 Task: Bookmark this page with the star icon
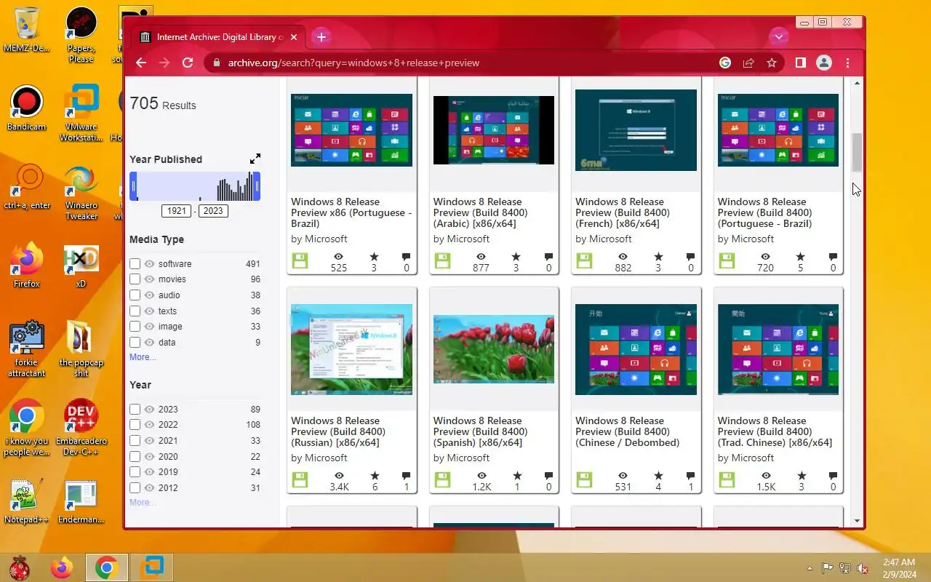772,63
